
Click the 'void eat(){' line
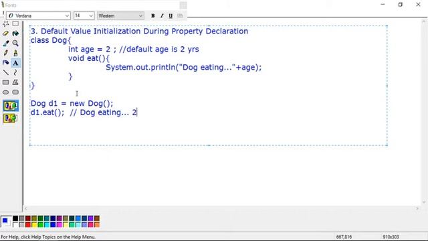click(89, 58)
